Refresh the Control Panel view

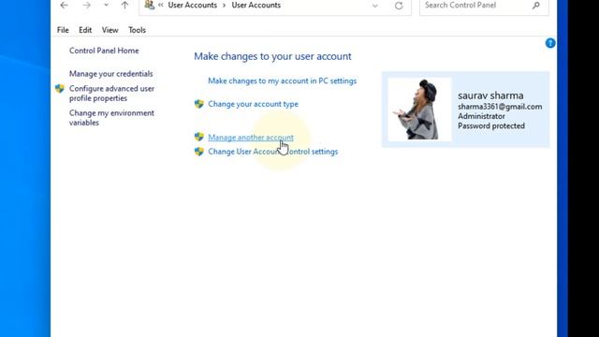point(399,6)
